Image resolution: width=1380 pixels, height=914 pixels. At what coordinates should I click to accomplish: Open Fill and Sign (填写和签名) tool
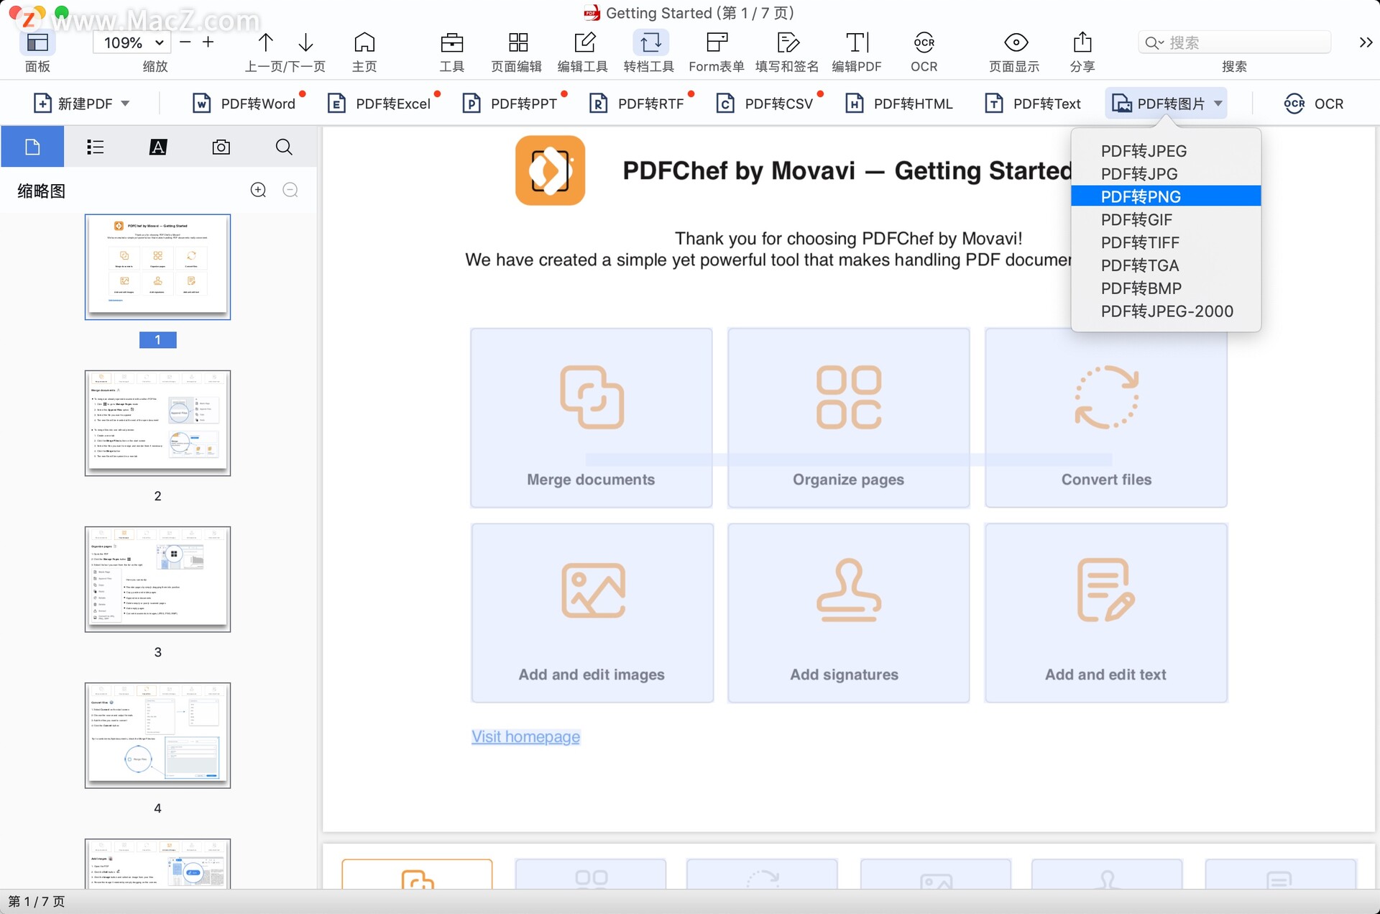pos(788,43)
